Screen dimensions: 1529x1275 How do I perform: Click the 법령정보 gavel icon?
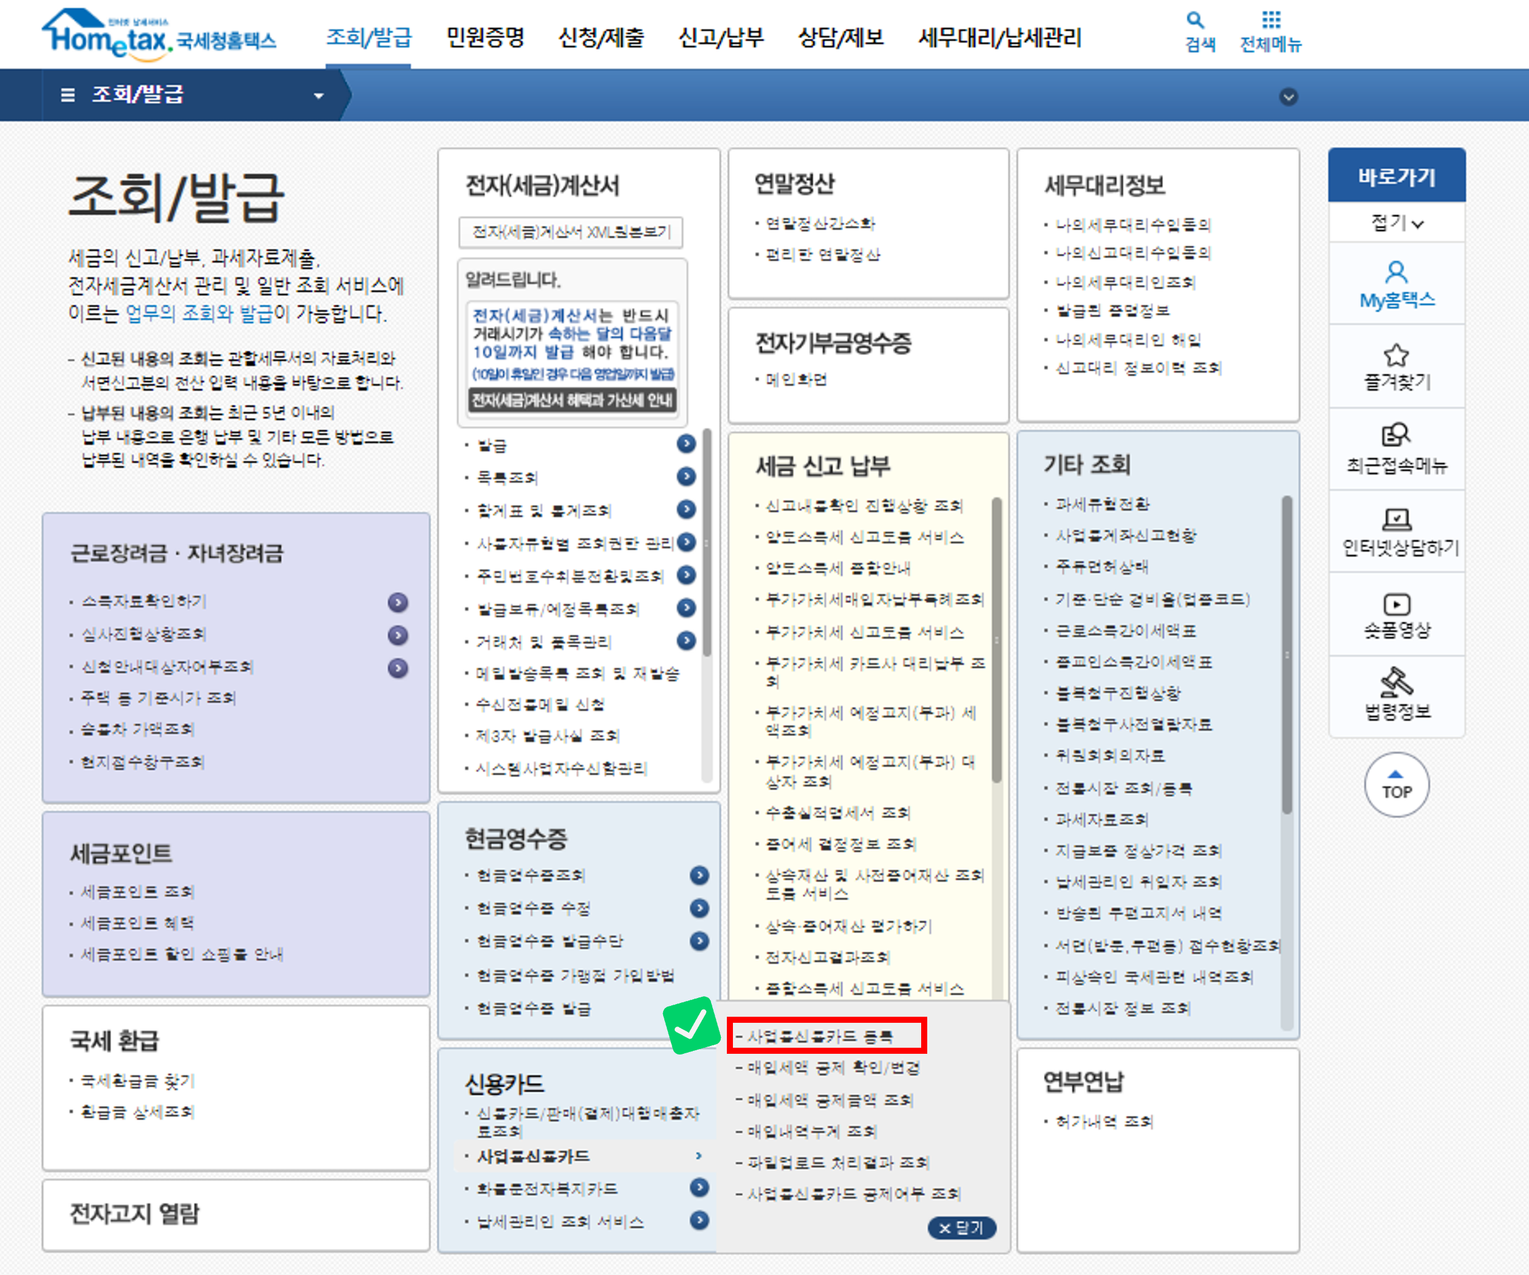click(1396, 682)
